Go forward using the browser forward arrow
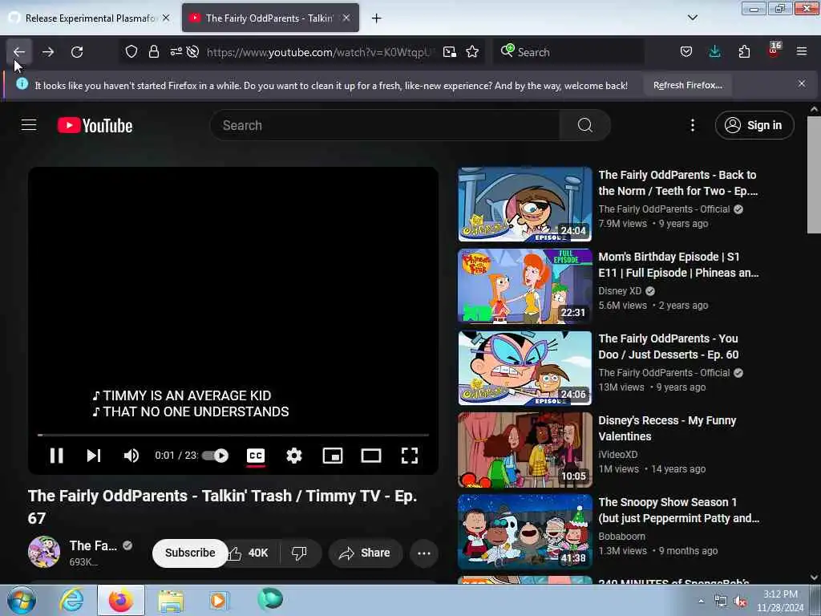 (x=47, y=52)
